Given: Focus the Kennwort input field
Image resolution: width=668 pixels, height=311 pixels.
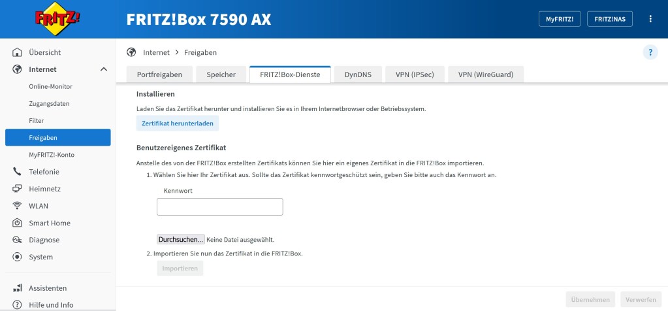Looking at the screenshot, I should [220, 206].
